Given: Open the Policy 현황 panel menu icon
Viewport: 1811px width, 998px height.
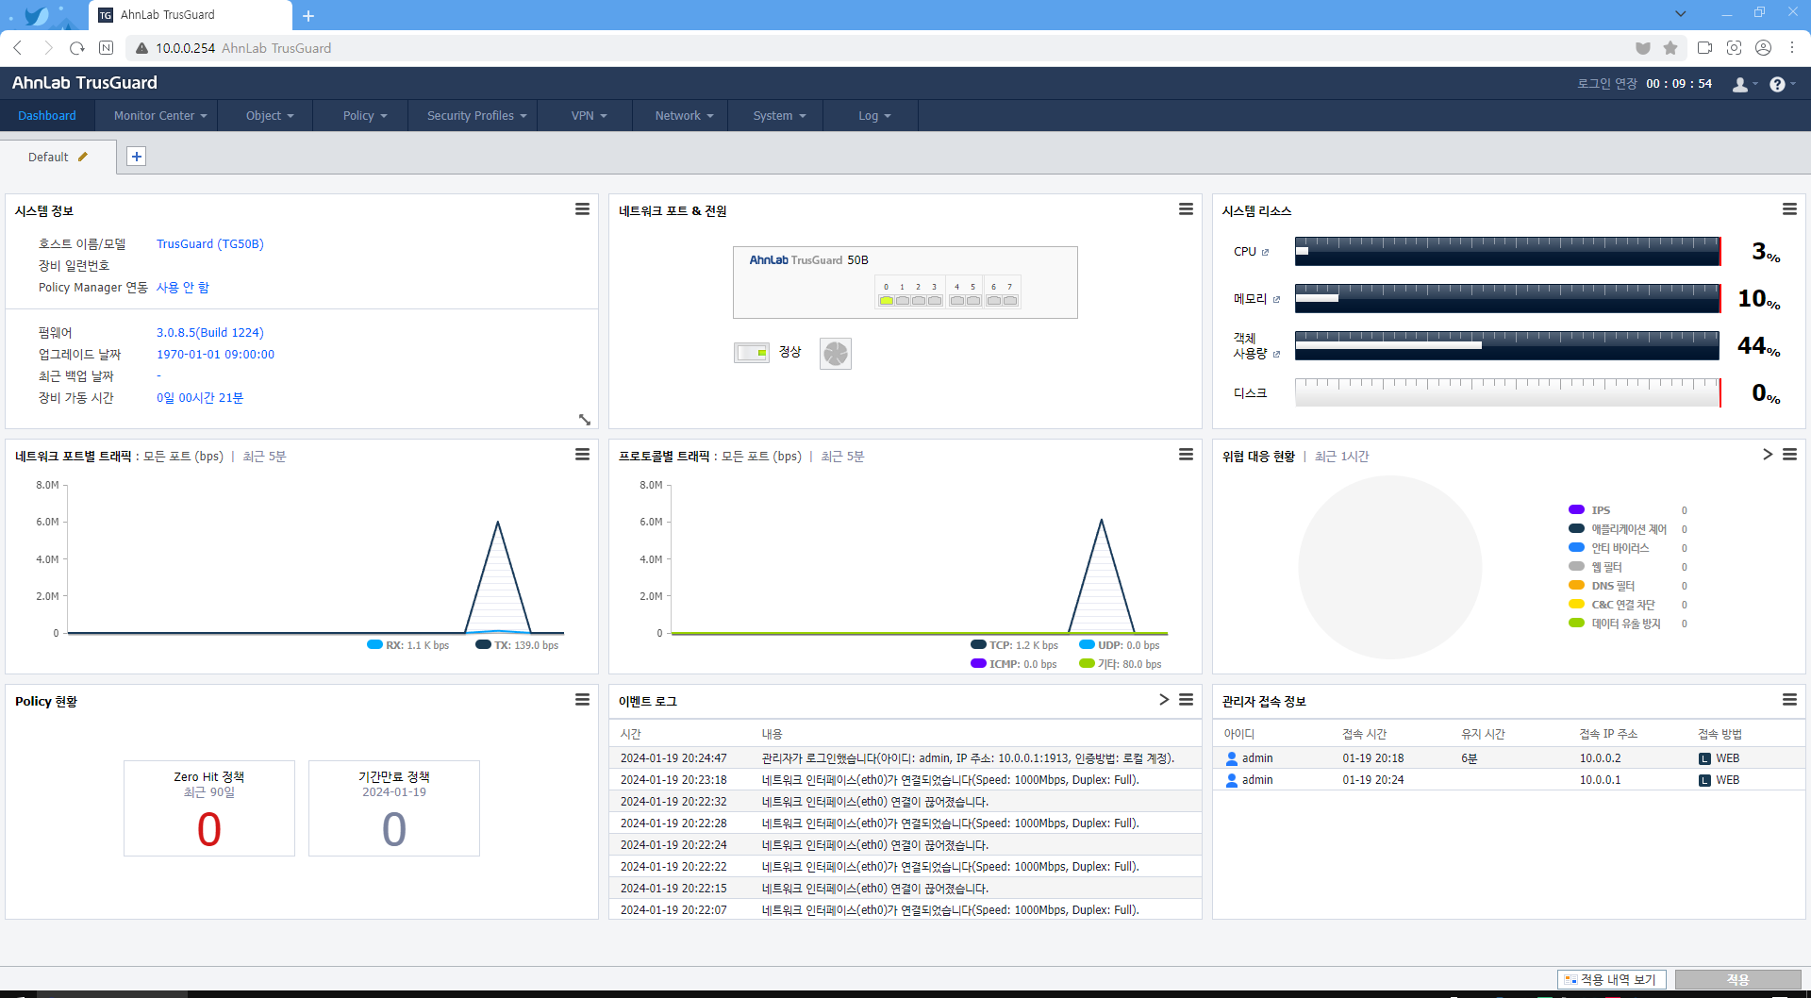Looking at the screenshot, I should 582,700.
